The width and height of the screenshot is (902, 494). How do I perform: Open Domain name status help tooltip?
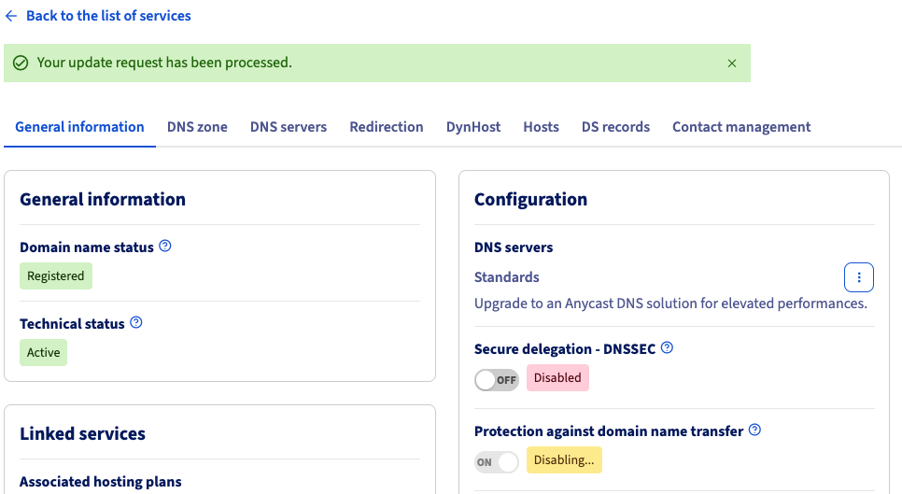(165, 247)
